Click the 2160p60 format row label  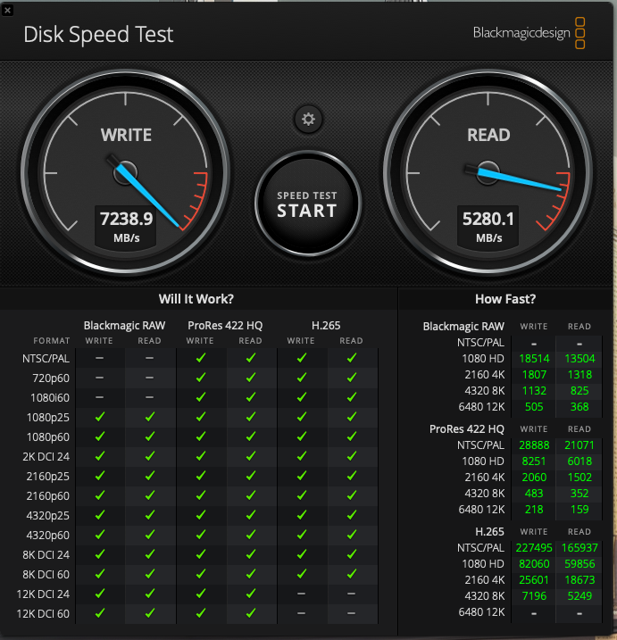(48, 496)
